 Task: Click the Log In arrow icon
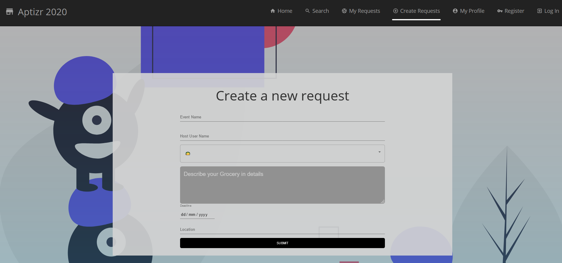coord(539,11)
